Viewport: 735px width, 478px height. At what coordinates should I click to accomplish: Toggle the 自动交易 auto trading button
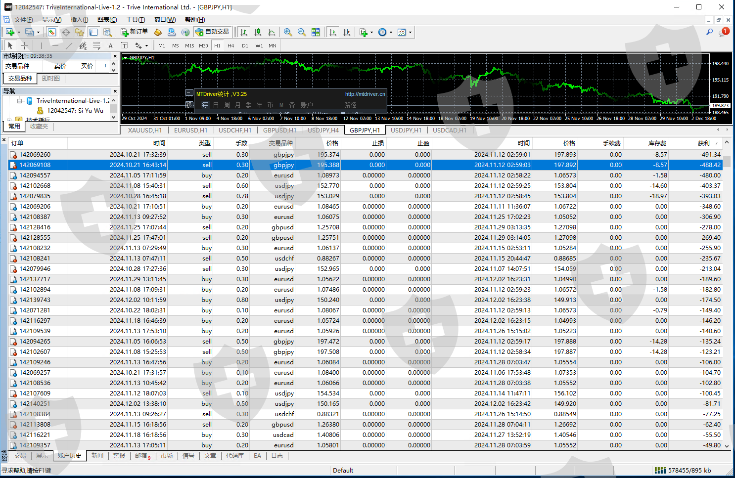pos(213,32)
